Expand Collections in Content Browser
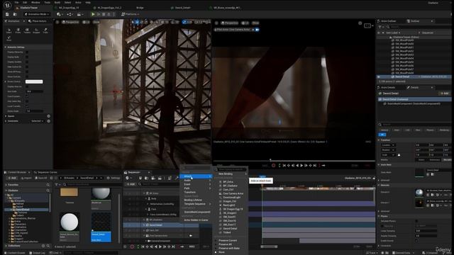 pos(6,246)
